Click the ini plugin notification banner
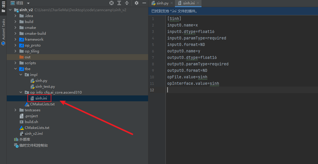Viewport: 318px width, 164px height. pos(233,11)
